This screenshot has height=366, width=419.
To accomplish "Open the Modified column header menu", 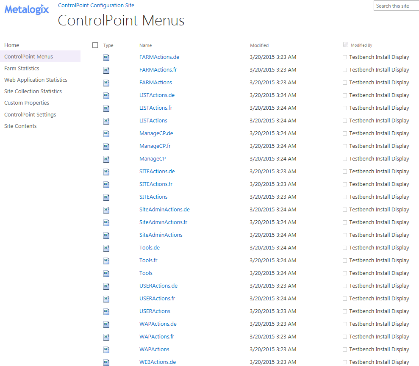I will click(259, 45).
